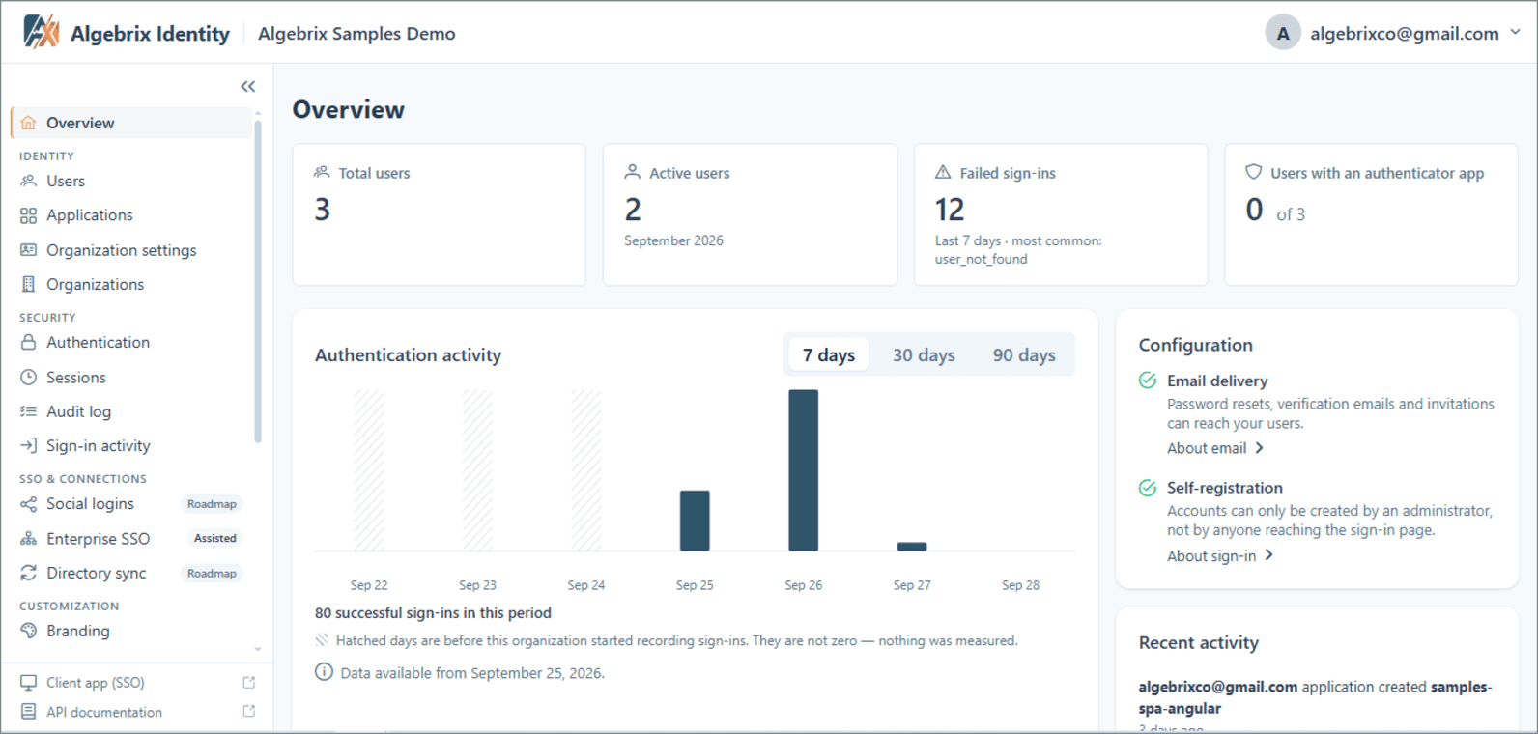The height and width of the screenshot is (734, 1538).
Task: Click the Branding palette icon
Action: [28, 631]
